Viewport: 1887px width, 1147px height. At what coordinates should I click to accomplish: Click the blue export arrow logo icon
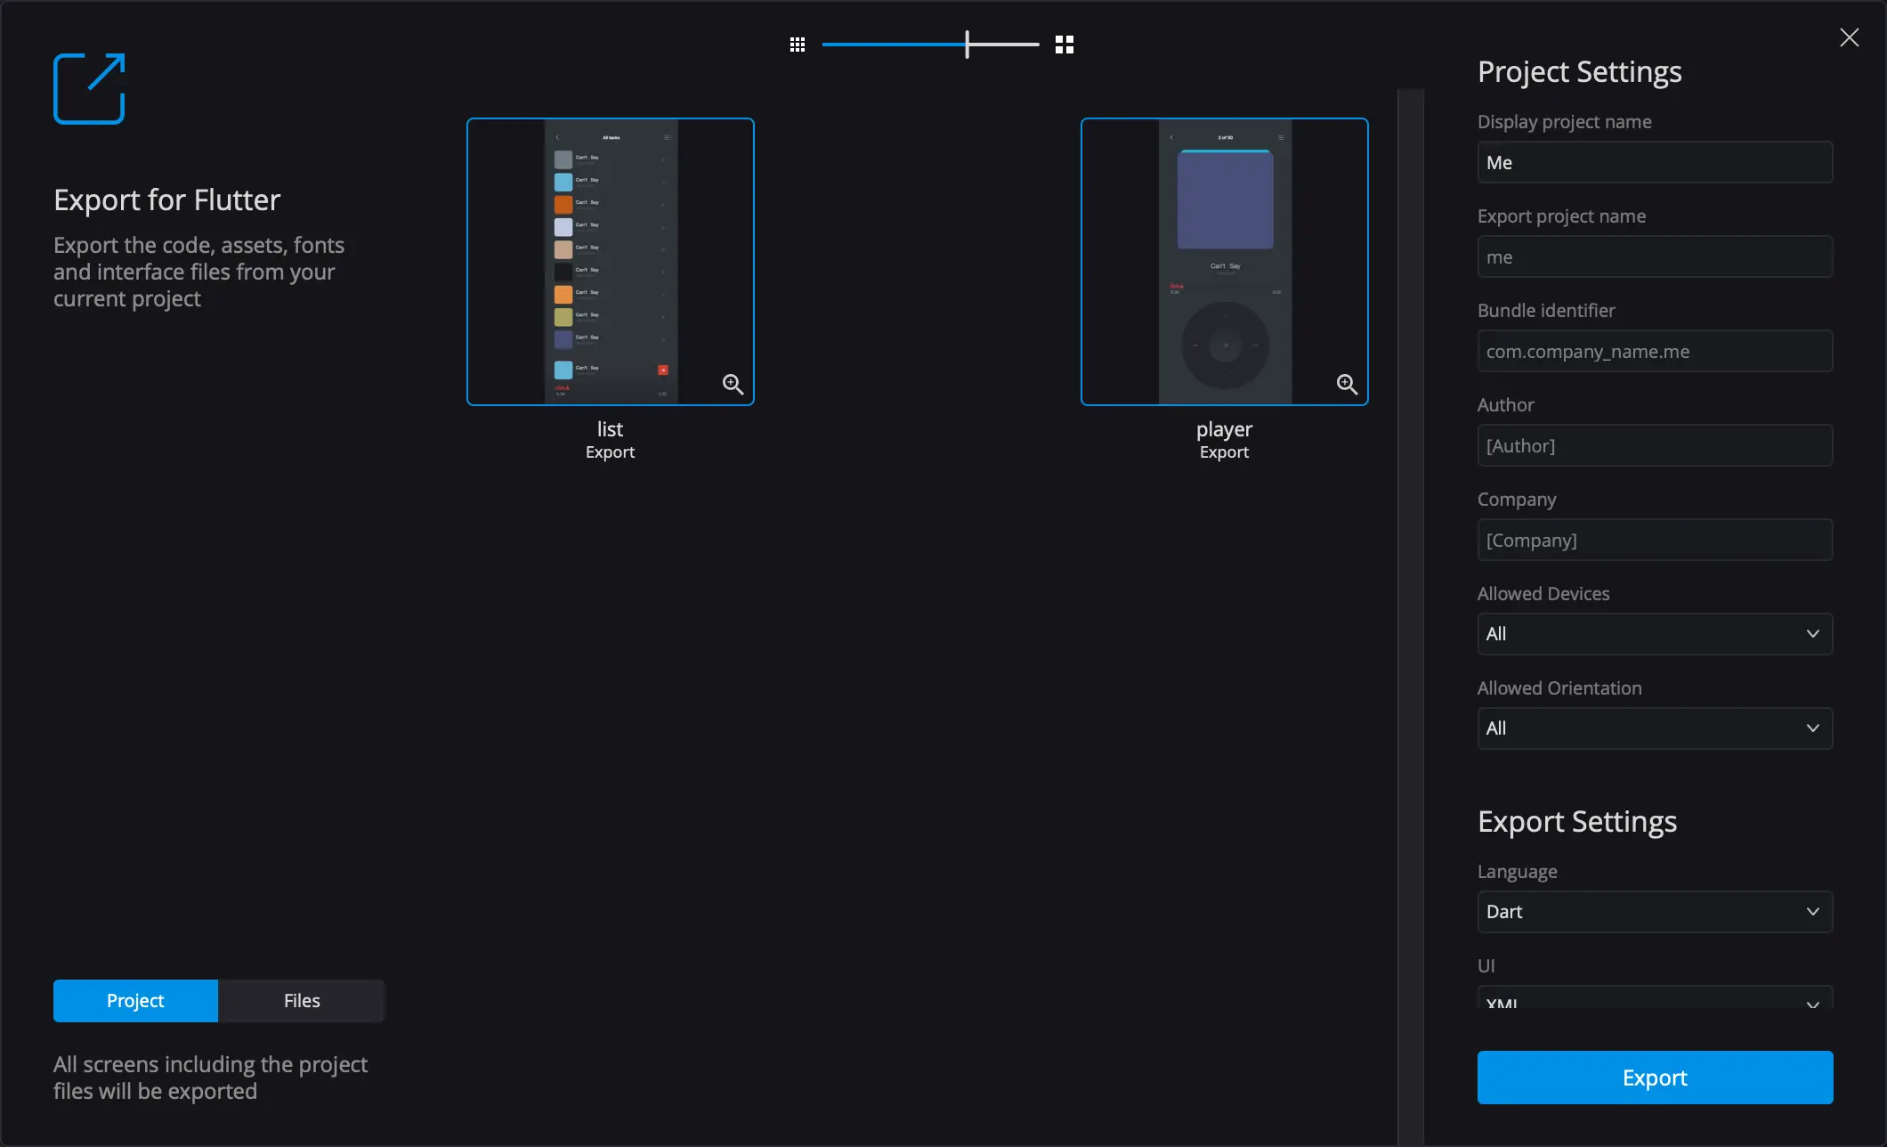[89, 88]
